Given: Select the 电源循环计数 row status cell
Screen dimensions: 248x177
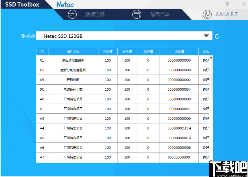Looking at the screenshot, I should tap(206, 90).
